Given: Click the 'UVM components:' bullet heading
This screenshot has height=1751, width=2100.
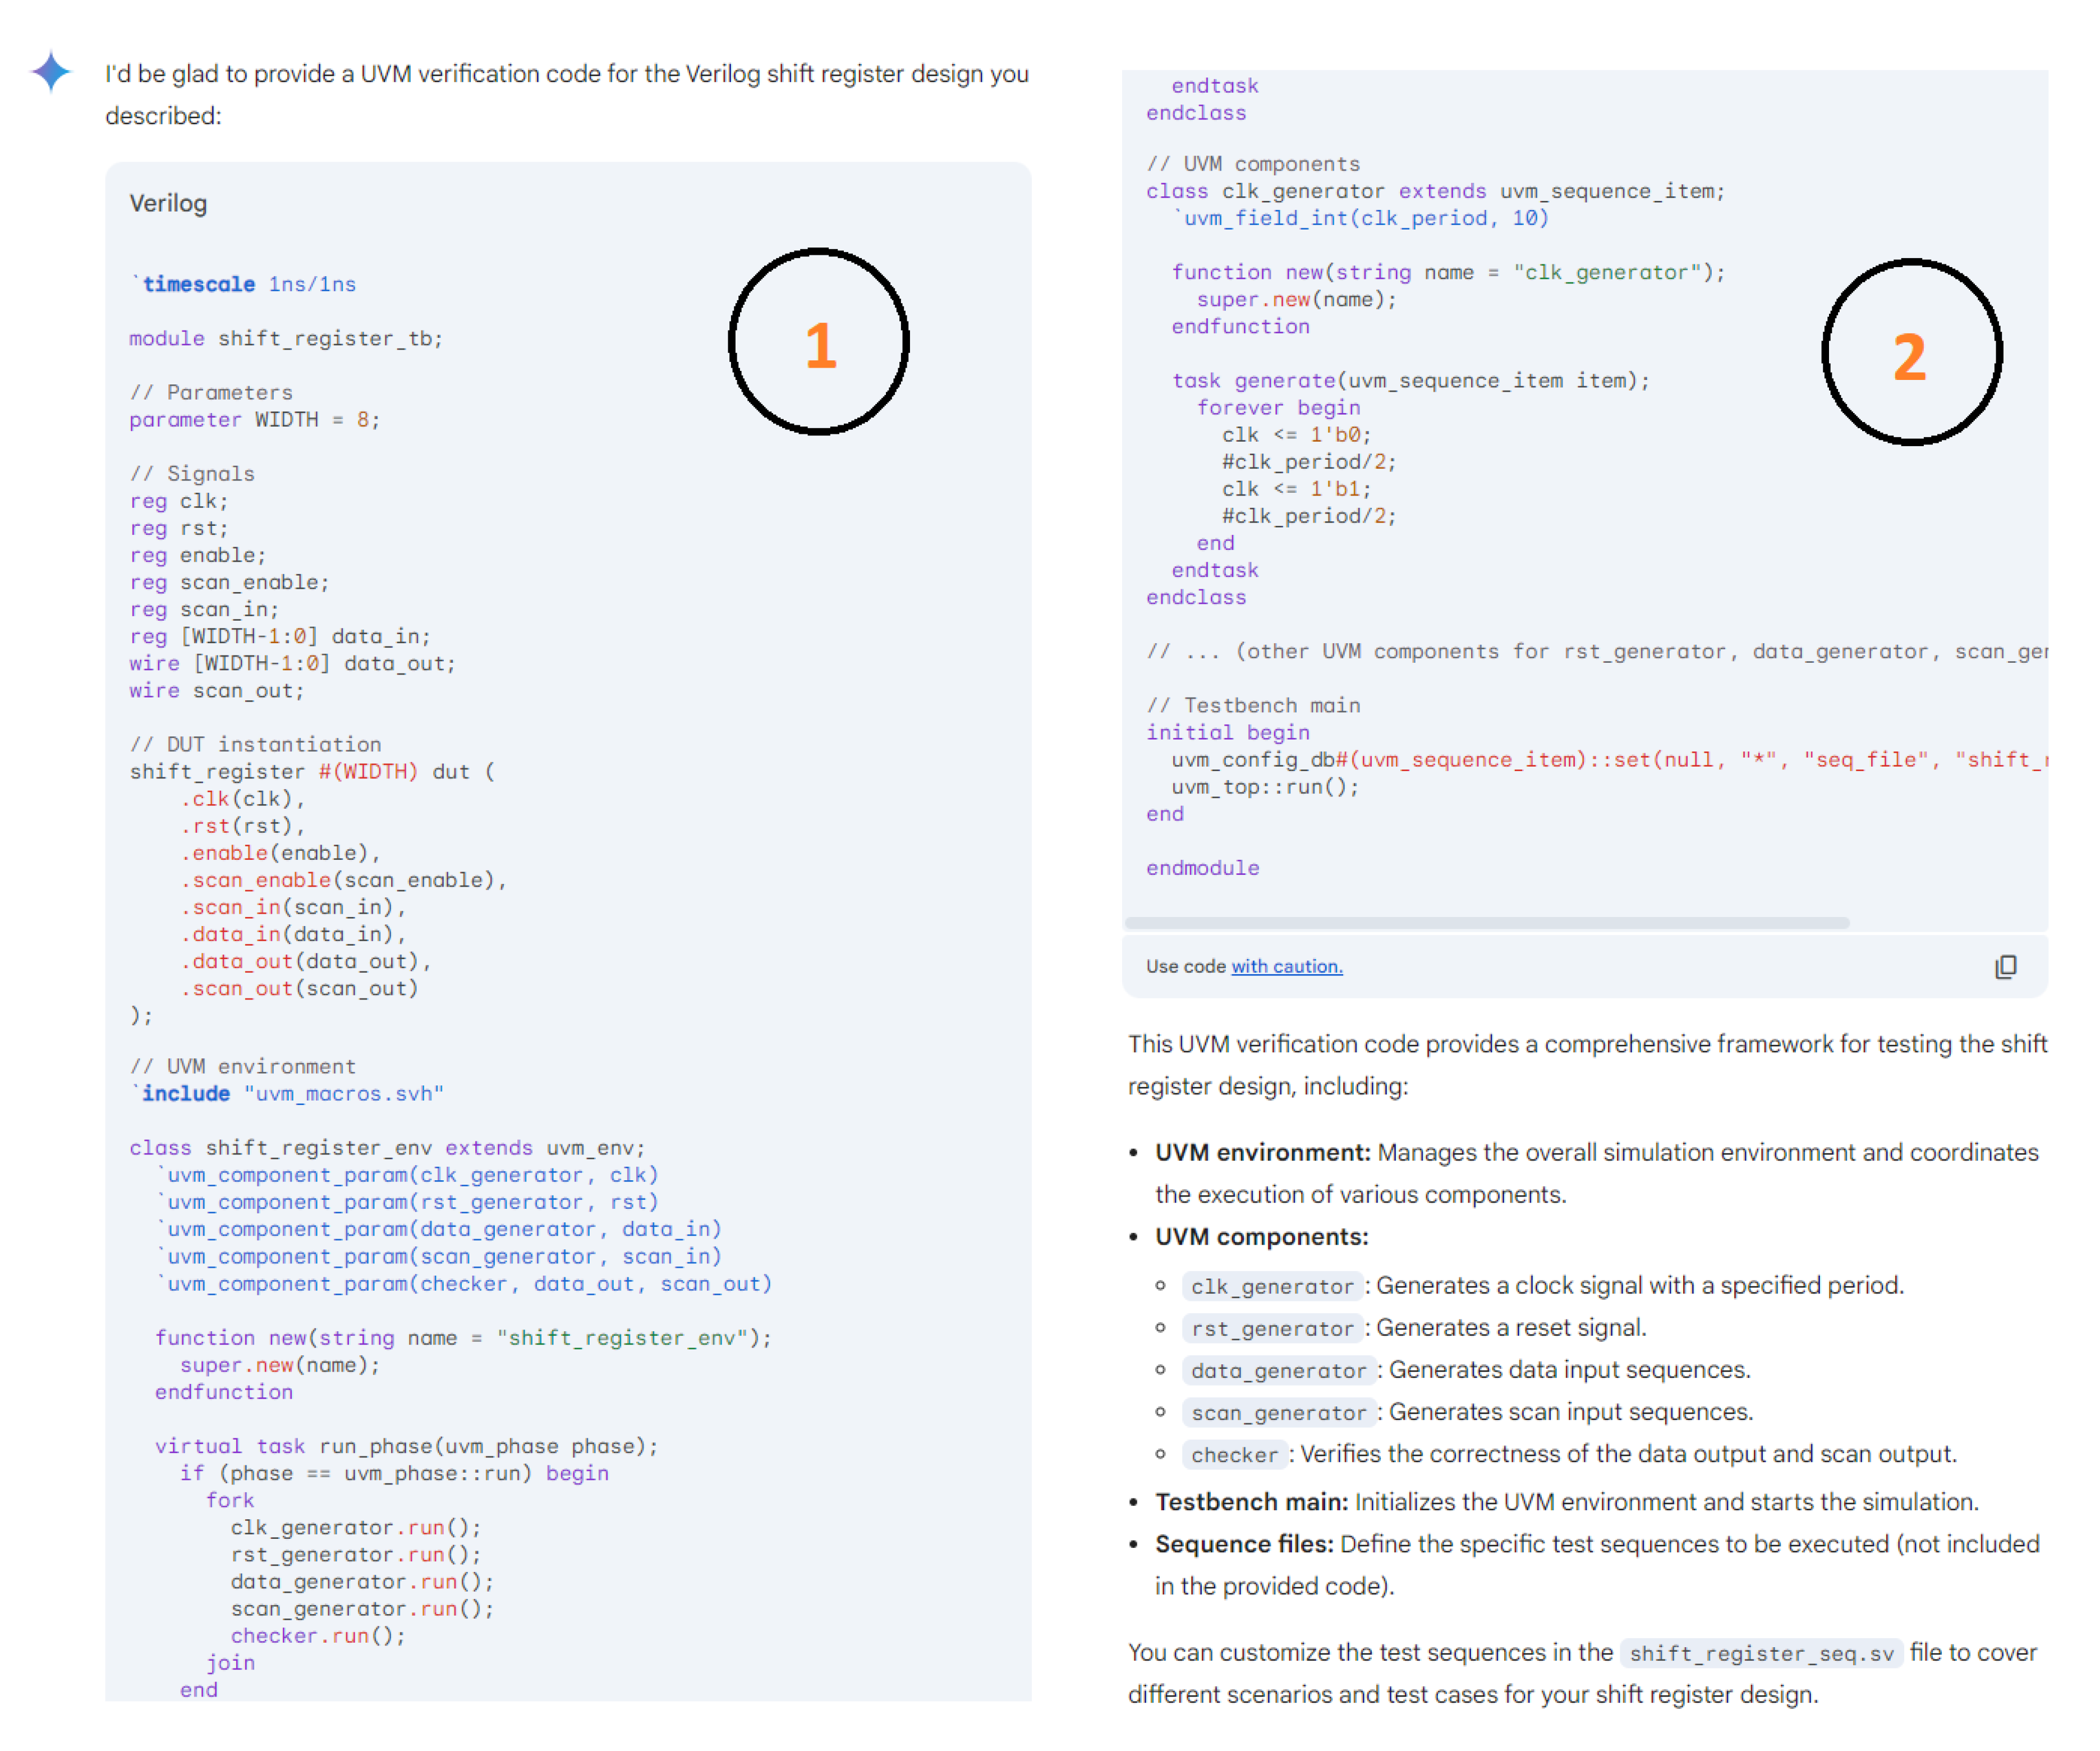Looking at the screenshot, I should coord(1261,1237).
